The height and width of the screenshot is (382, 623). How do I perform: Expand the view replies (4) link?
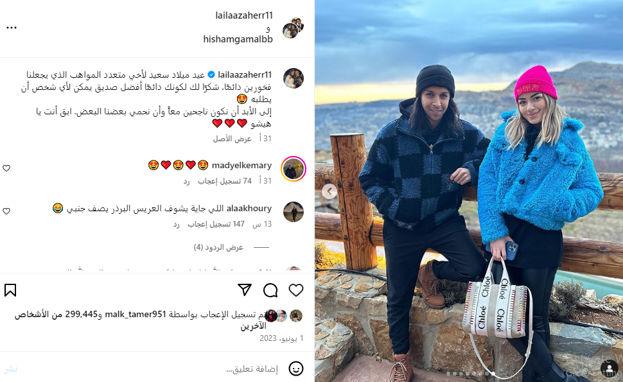click(218, 247)
